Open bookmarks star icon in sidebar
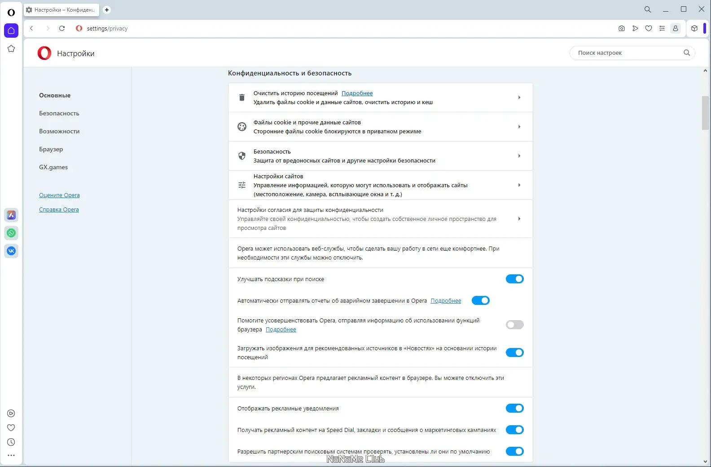 (11, 48)
